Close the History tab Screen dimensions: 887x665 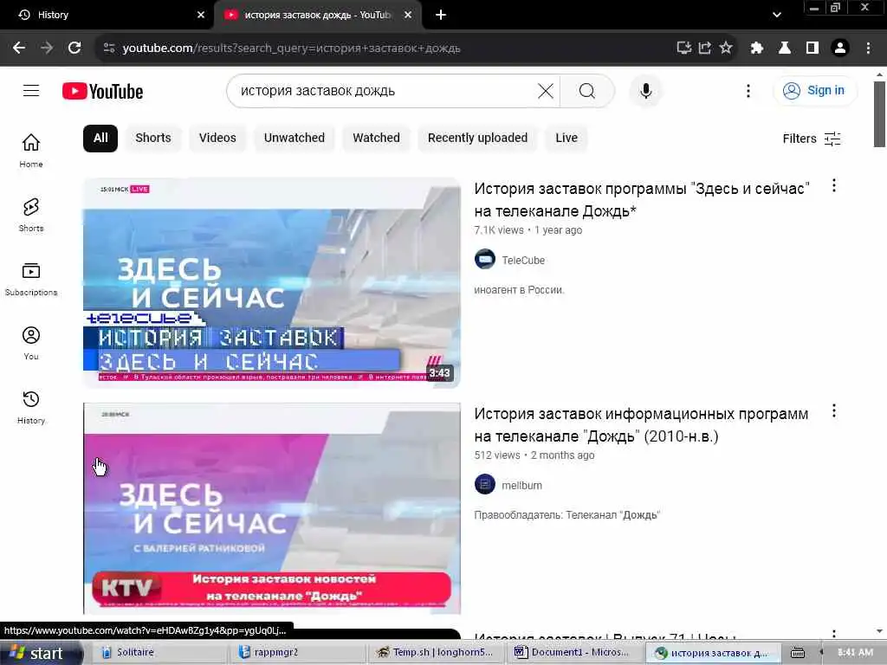(201, 15)
